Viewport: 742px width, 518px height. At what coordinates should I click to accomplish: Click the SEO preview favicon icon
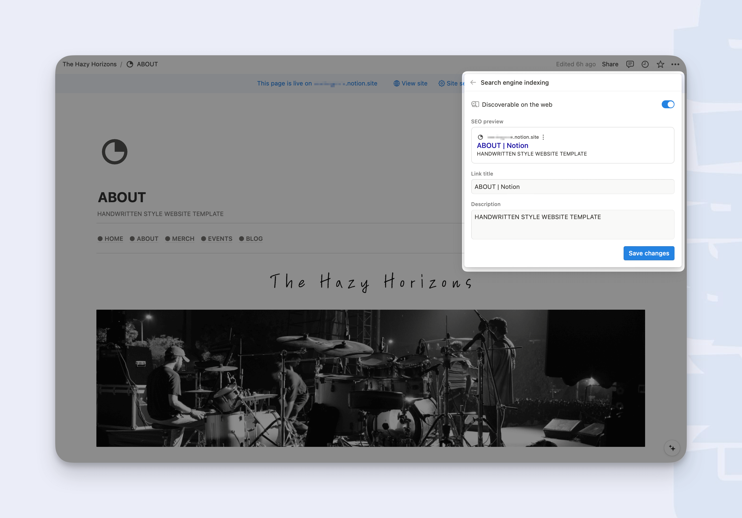tap(480, 137)
